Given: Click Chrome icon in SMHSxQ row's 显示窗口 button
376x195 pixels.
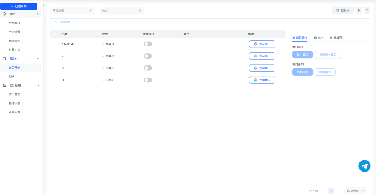Looking at the screenshot, I should [256, 44].
